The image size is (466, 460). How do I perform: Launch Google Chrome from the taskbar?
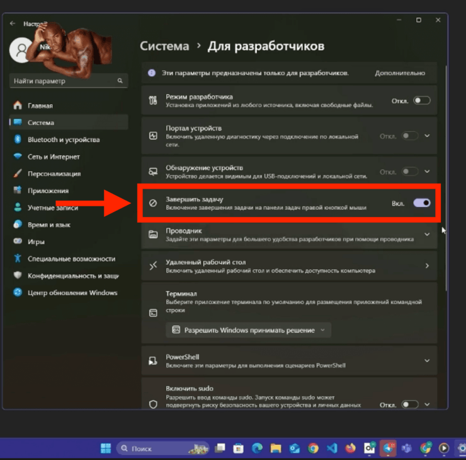pos(313,448)
